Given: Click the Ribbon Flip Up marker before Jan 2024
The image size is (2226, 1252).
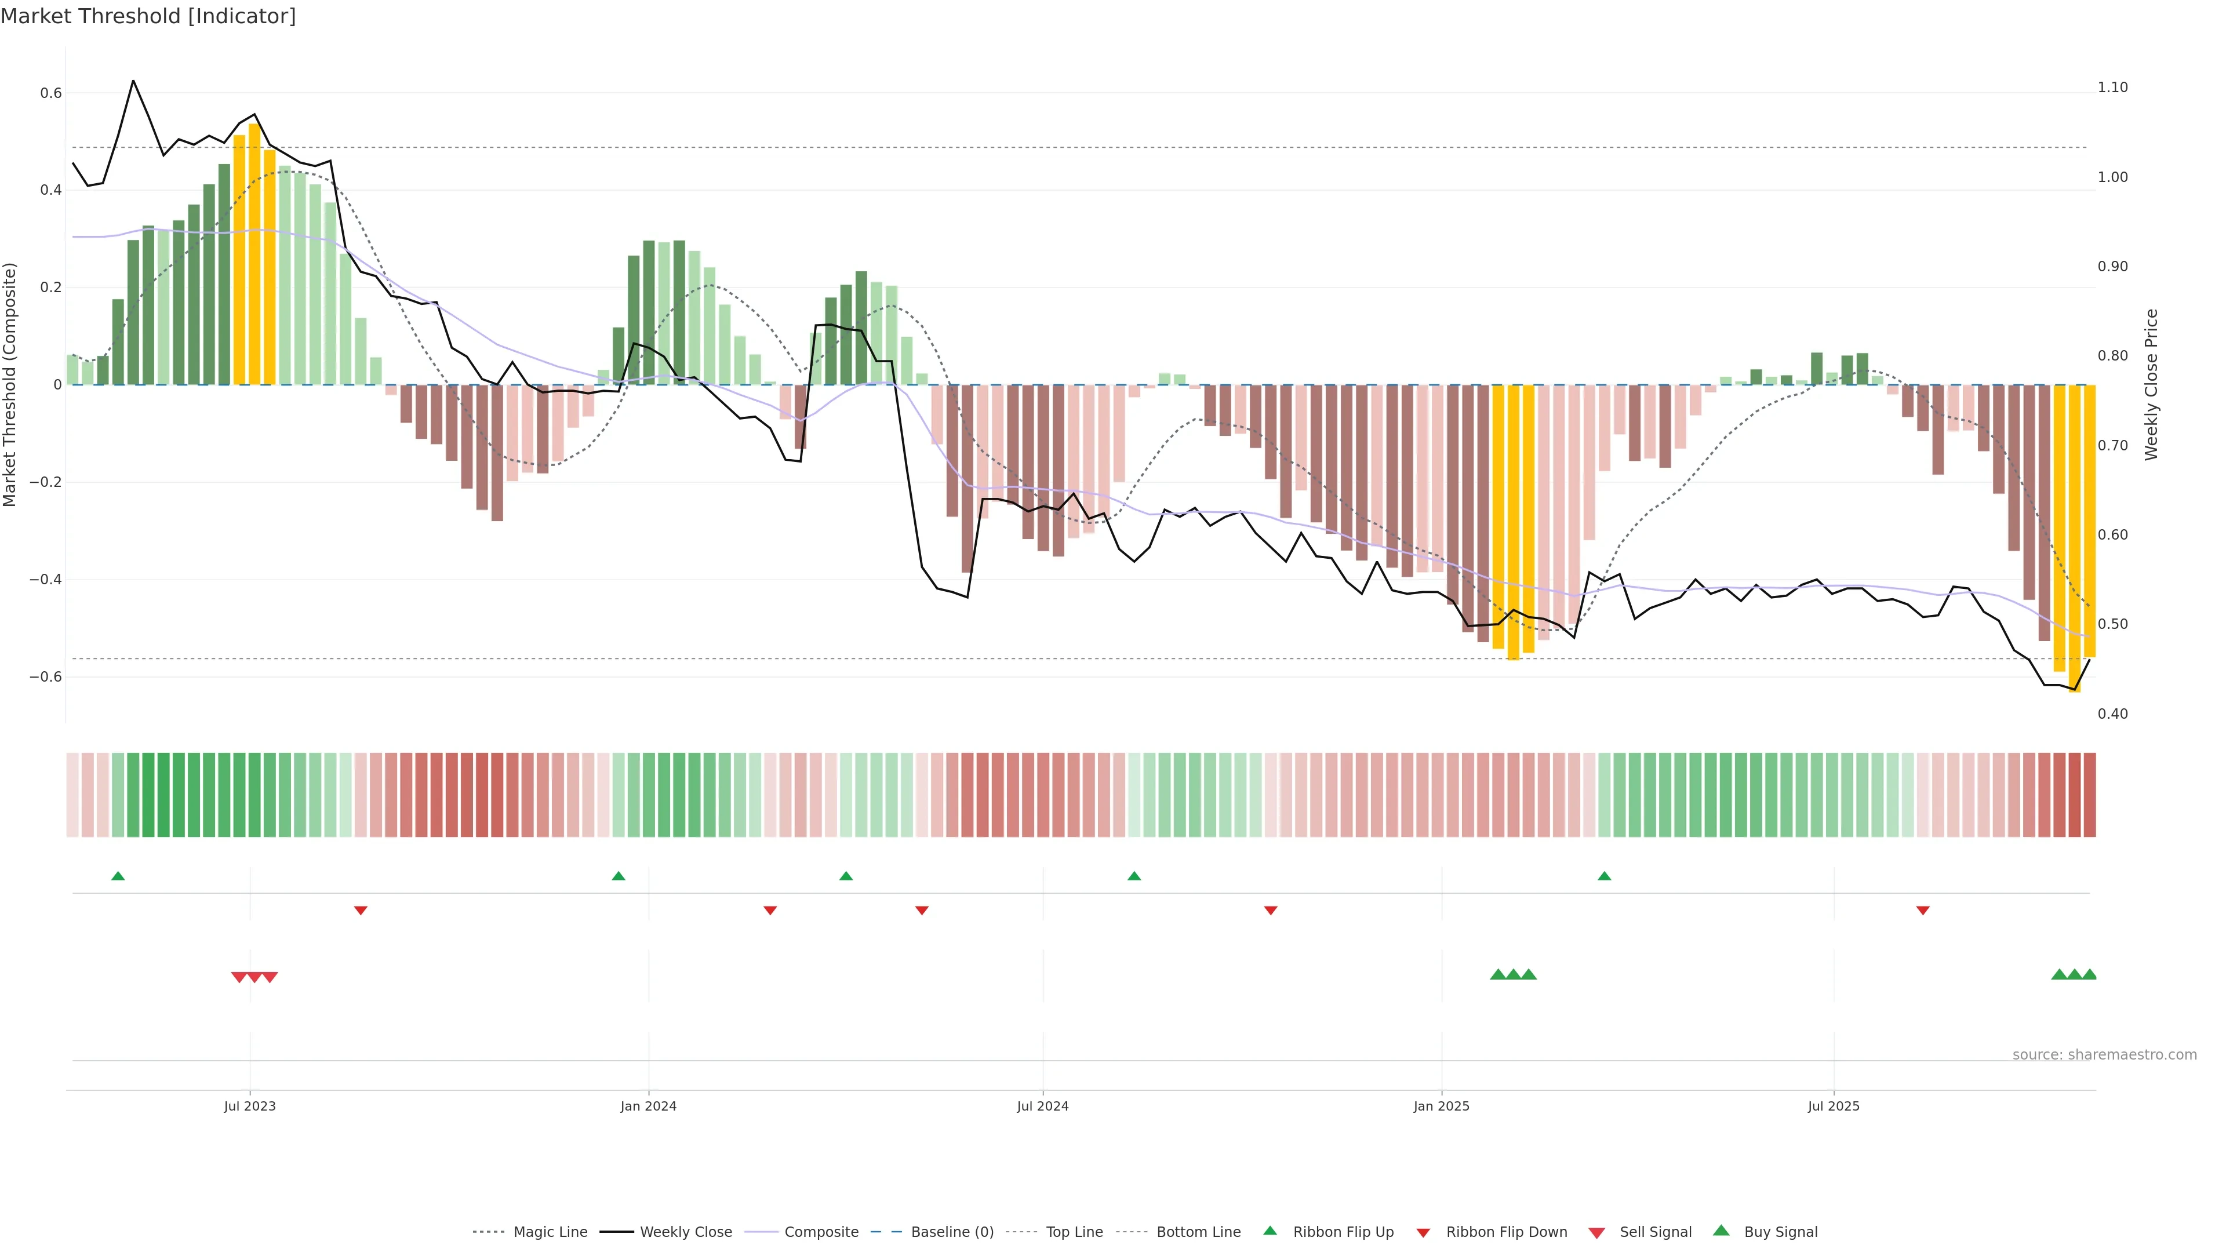Looking at the screenshot, I should pos(619,876).
